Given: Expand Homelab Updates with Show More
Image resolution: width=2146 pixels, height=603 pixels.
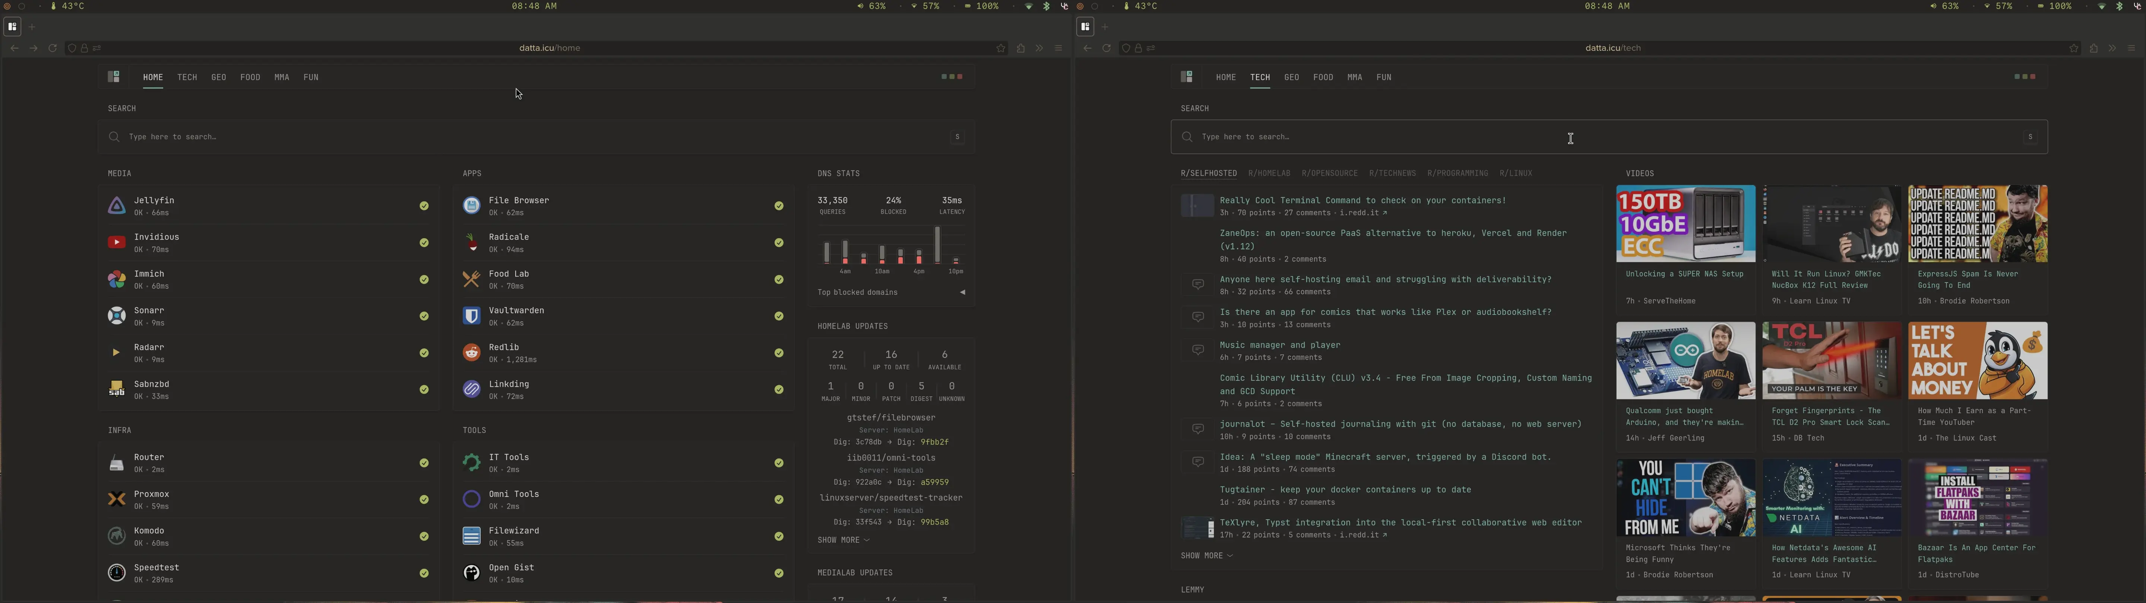Looking at the screenshot, I should (843, 540).
